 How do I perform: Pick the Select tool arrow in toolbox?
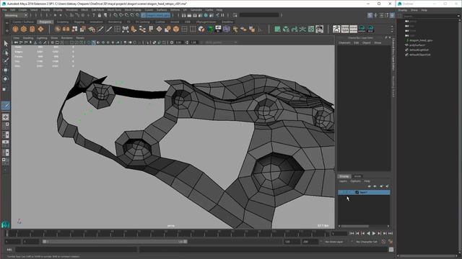pyautogui.click(x=6, y=43)
